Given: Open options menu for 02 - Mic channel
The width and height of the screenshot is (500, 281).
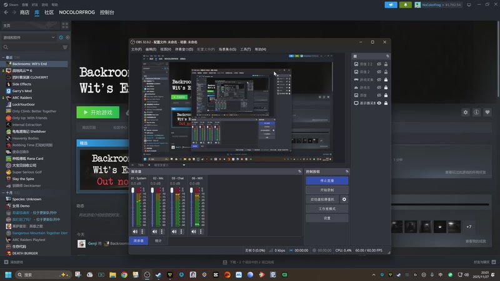Looking at the screenshot, I should pos(162,232).
